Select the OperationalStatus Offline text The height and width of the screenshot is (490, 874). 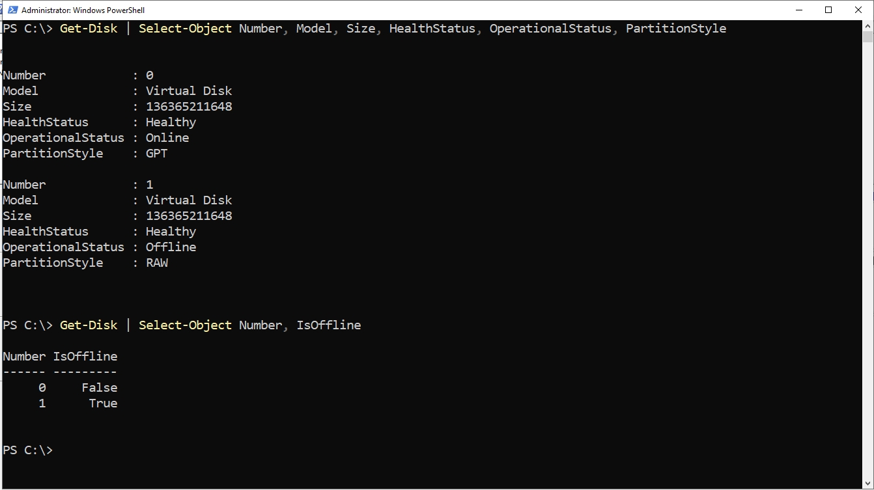170,247
